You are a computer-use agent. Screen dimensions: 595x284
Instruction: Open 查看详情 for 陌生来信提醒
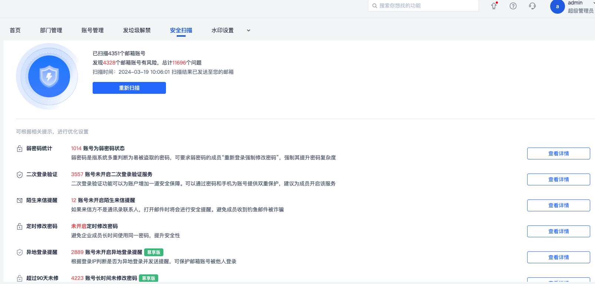(559, 205)
